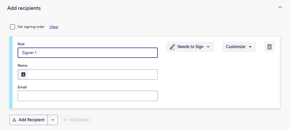Open the address book icon in Name field
The width and height of the screenshot is (290, 130).
click(23, 74)
